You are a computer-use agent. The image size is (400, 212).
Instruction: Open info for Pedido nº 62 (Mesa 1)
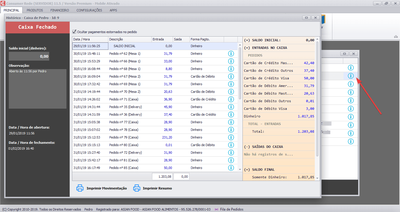coord(231,54)
